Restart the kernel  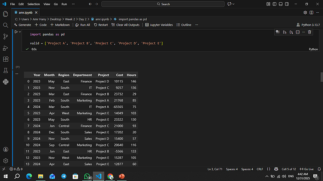point(101,25)
